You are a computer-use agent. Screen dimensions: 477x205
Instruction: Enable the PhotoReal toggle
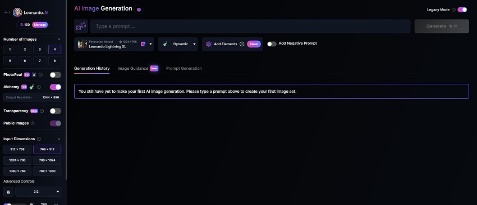click(x=56, y=75)
